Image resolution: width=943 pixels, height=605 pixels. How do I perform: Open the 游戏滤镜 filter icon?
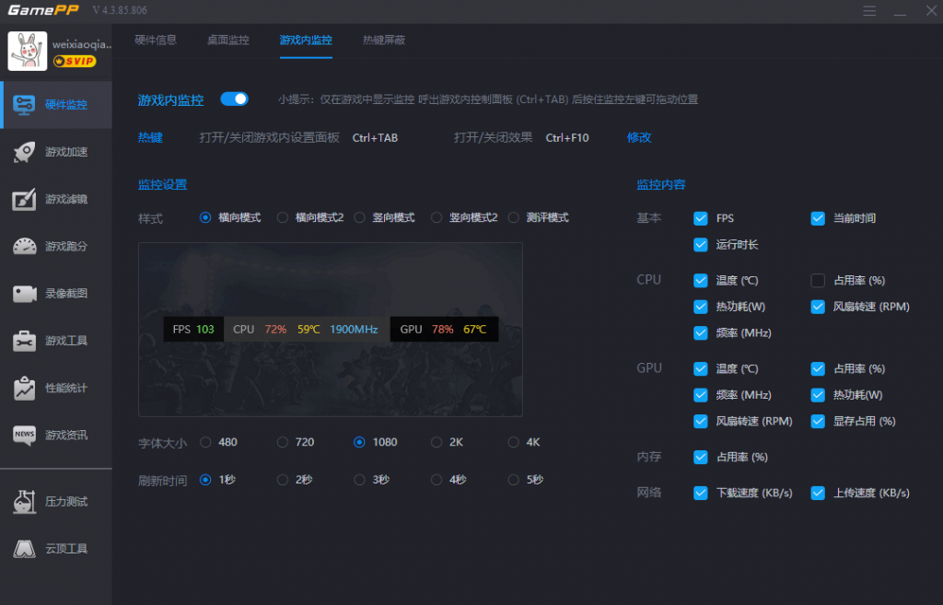[x=24, y=199]
